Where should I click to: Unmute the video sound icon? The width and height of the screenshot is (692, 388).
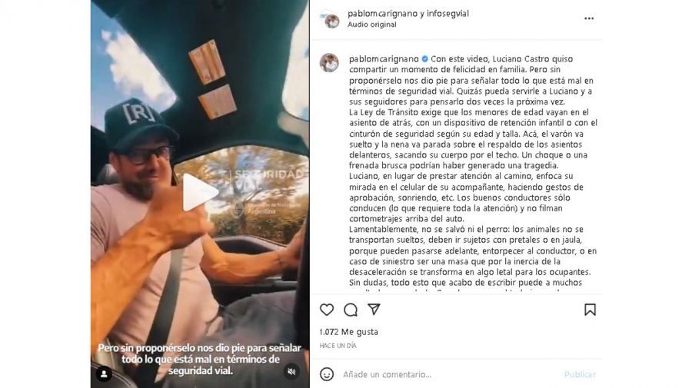291,372
